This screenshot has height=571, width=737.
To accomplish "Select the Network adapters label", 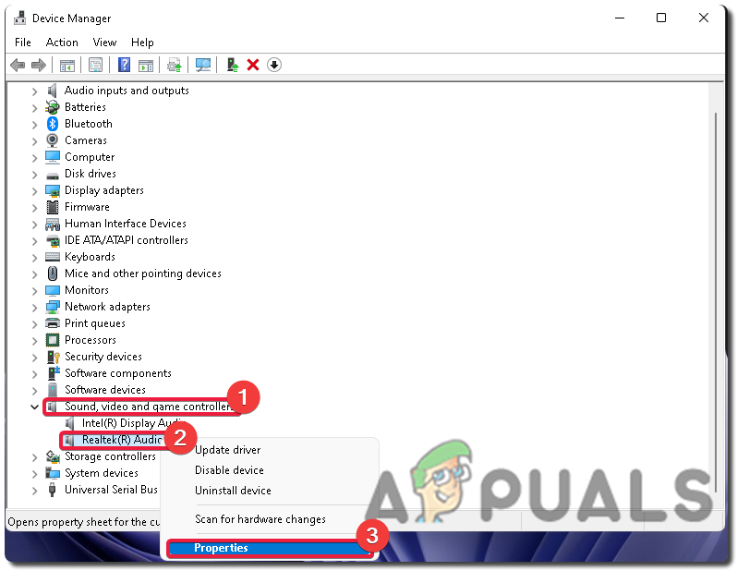I will click(107, 307).
